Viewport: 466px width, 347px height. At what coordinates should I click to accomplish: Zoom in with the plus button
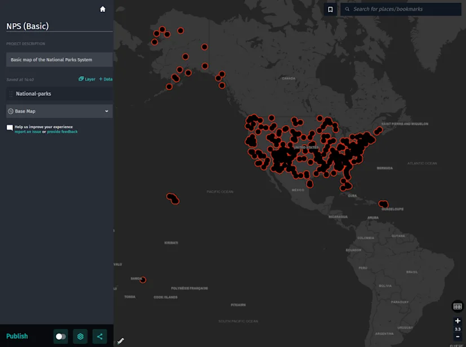tap(458, 321)
